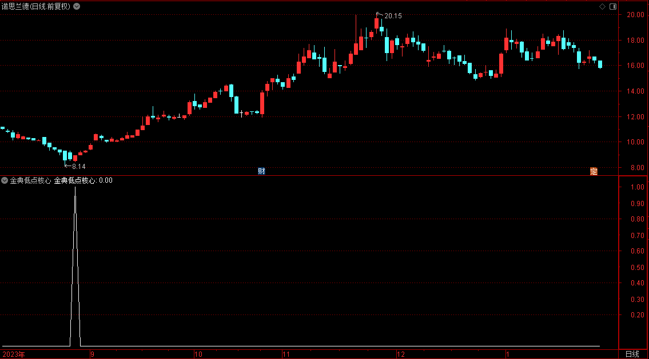Click the 20.00 price axis label
Image resolution: width=649 pixels, height=359 pixels.
pyautogui.click(x=635, y=15)
